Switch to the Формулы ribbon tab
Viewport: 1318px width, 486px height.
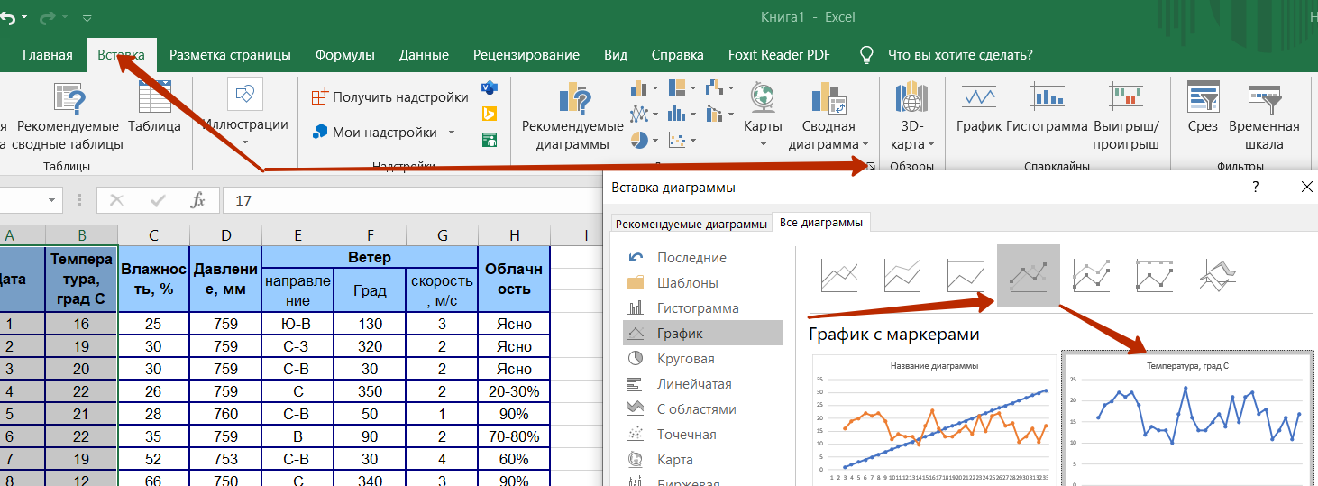click(344, 55)
